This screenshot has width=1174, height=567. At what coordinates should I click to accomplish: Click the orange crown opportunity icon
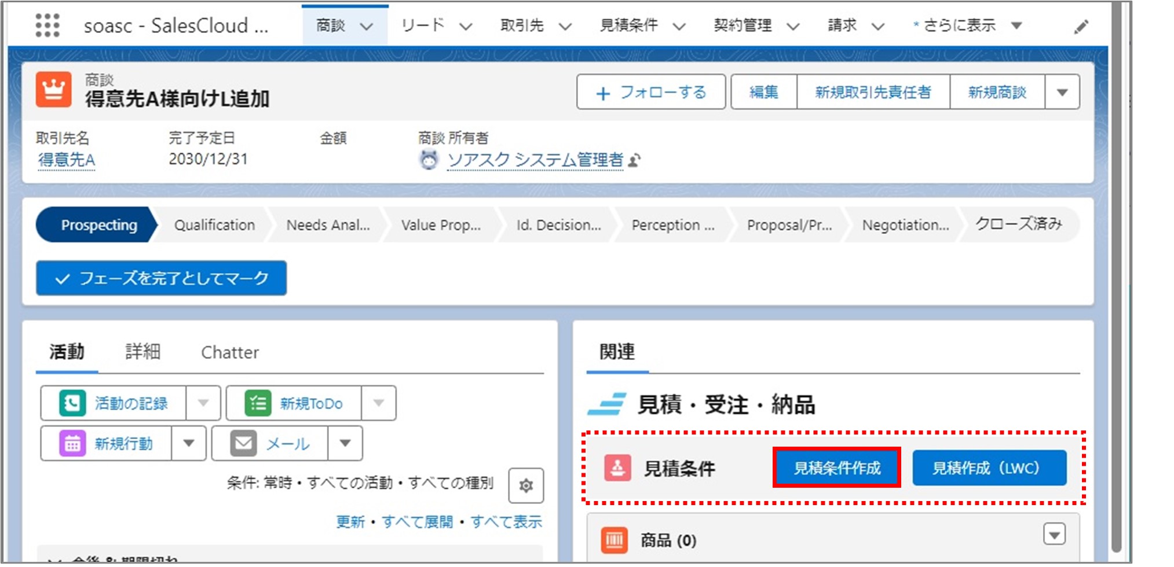tap(54, 90)
